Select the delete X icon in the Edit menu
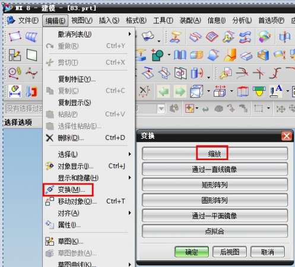This screenshot has width=295, height=267. click(49, 138)
